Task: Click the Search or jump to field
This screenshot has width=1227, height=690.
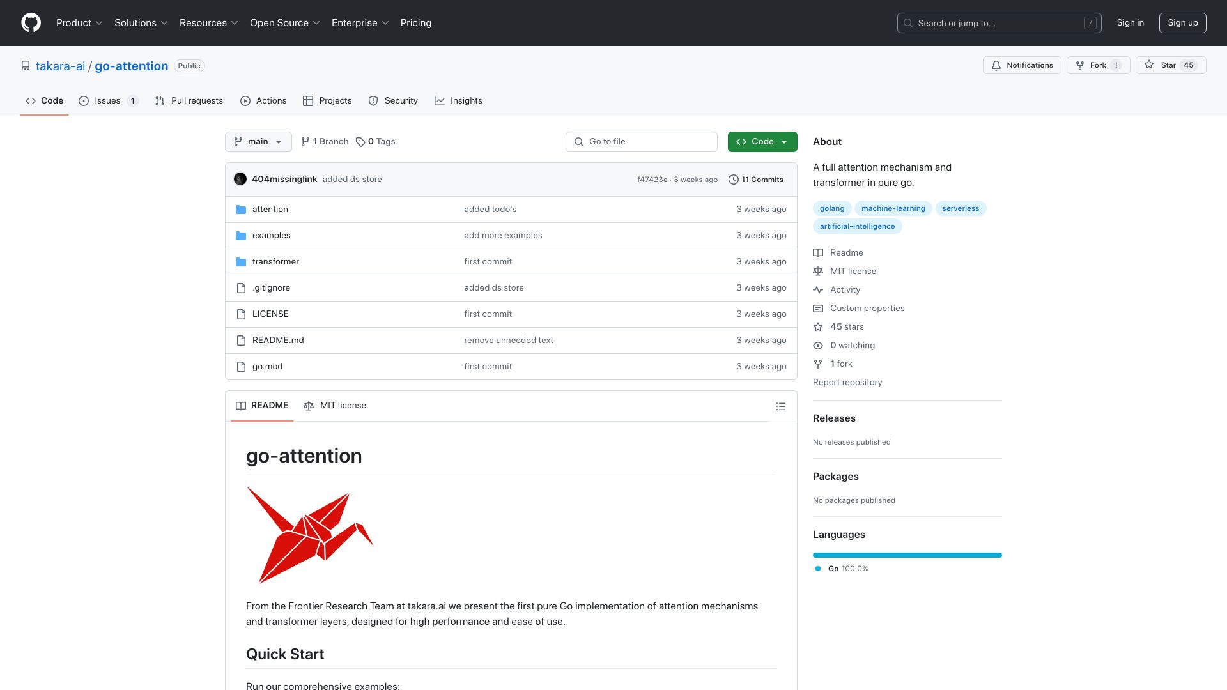Action: click(999, 23)
